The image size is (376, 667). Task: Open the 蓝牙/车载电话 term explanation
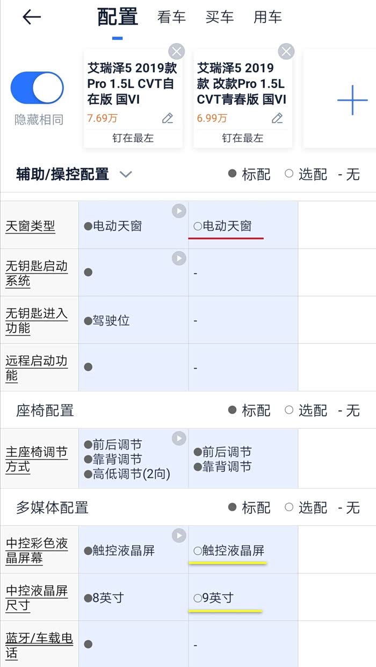pyautogui.click(x=39, y=646)
